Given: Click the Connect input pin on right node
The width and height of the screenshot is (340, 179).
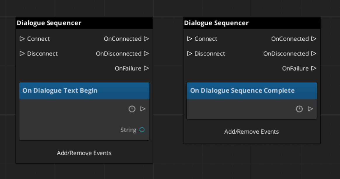Looking at the screenshot, I should click(x=190, y=39).
